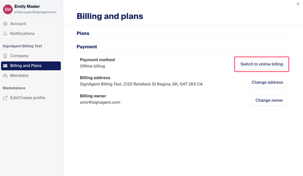303x176 pixels.
Task: Collapse the Payment section header
Action: [x=87, y=47]
